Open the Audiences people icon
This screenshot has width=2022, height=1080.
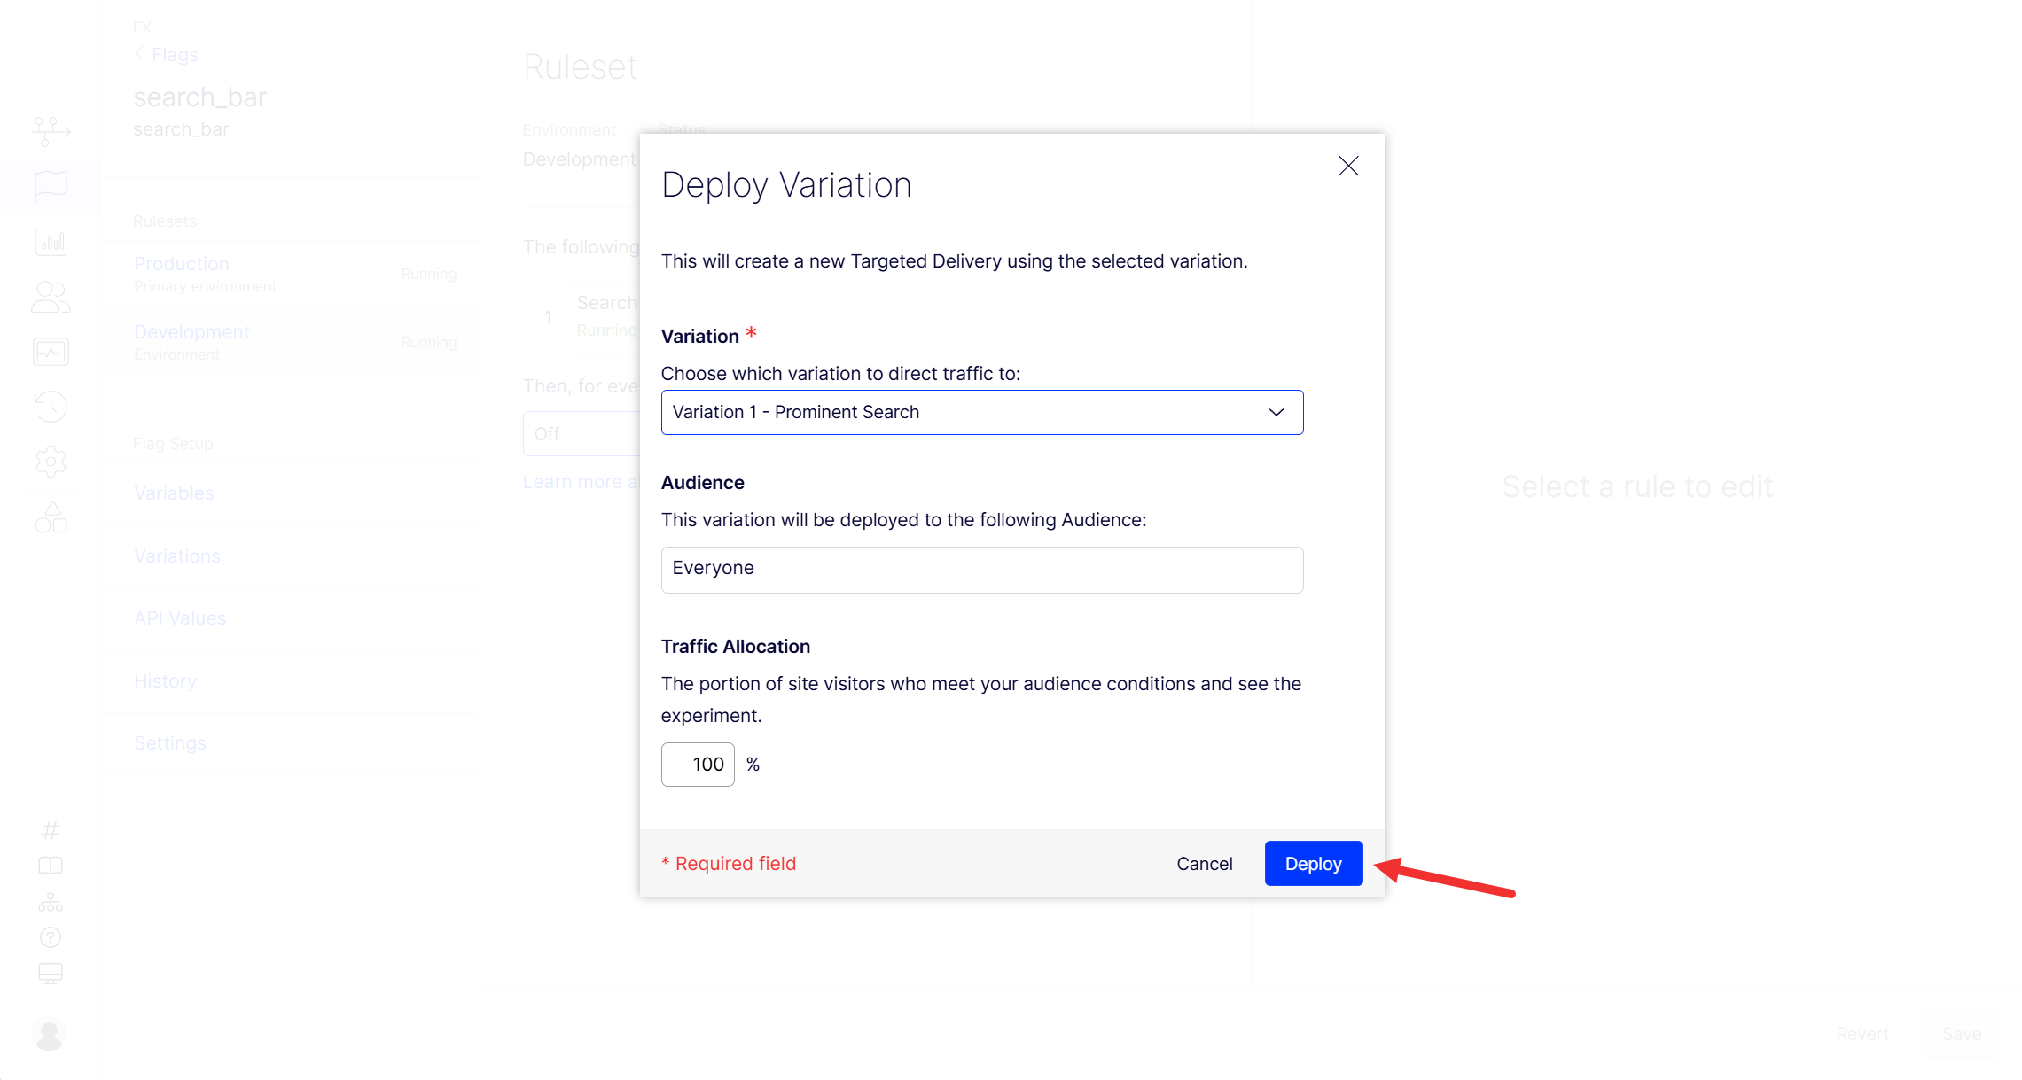coord(51,297)
